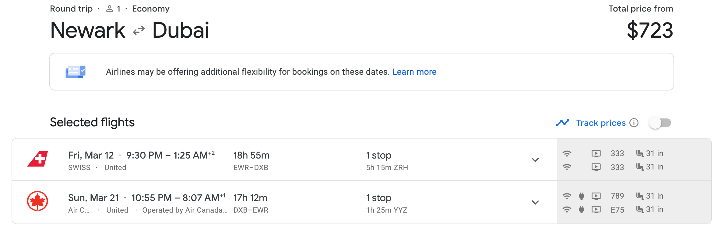Click the SWISS airline logo

point(37,159)
